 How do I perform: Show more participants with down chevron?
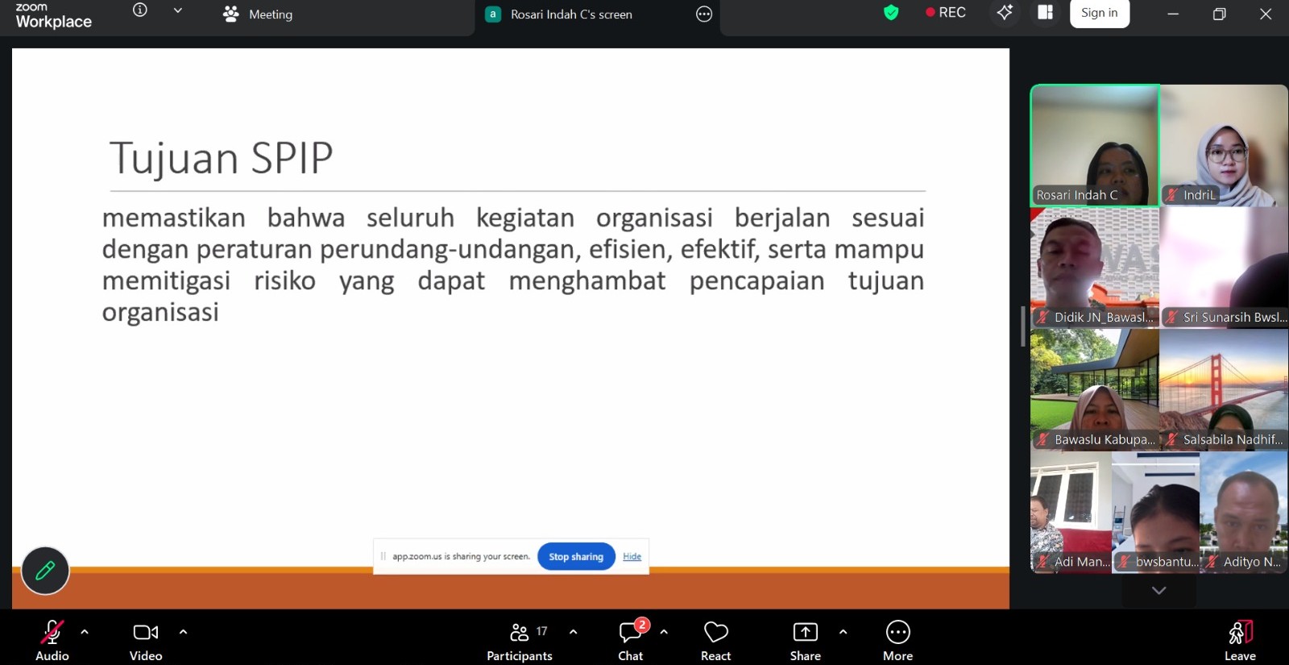[1159, 591]
